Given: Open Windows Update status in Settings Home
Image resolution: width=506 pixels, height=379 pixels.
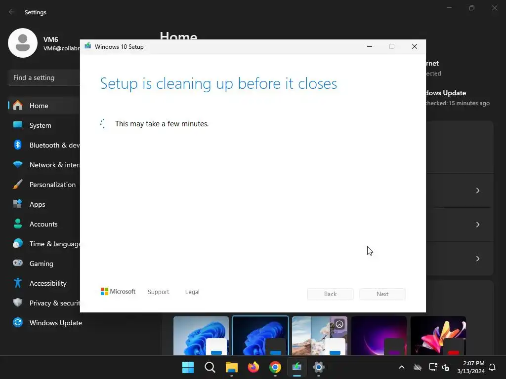Looking at the screenshot, I should click(458, 98).
